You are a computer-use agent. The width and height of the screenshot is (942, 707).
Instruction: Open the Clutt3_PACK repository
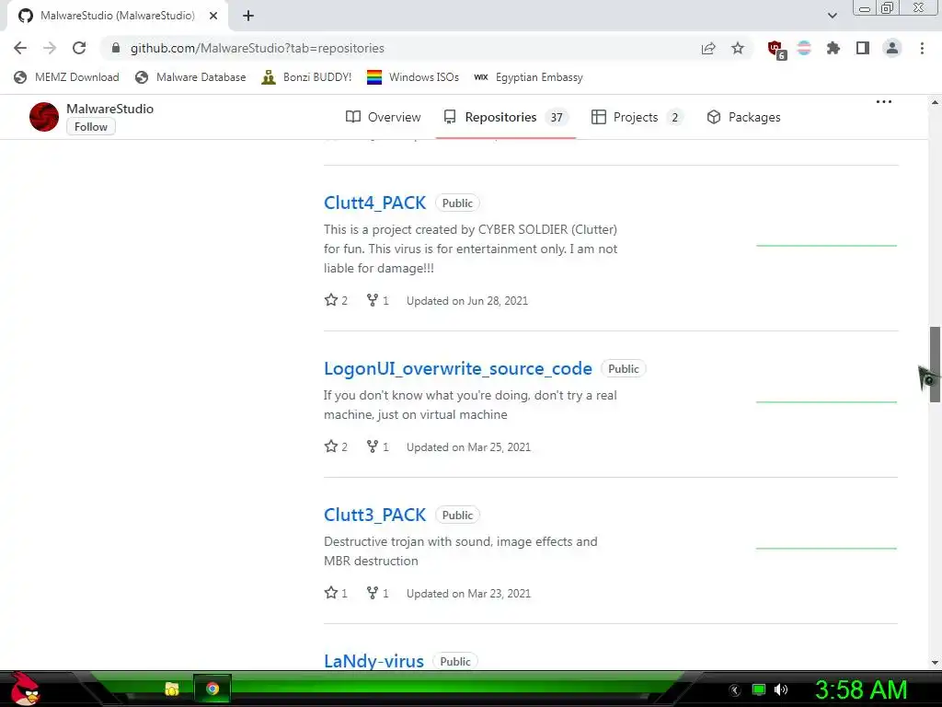[375, 515]
